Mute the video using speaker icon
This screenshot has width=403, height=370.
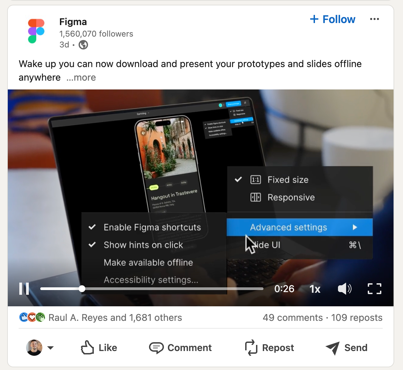(344, 289)
